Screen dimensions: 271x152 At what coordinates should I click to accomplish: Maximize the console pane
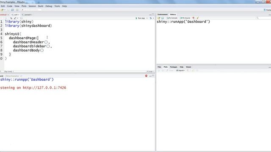coord(153,76)
